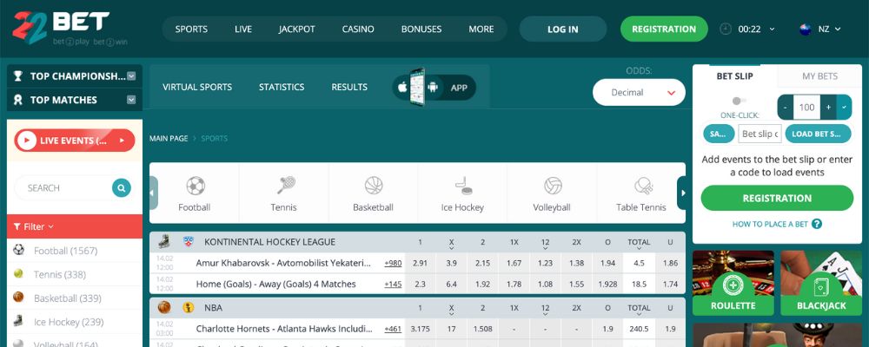This screenshot has height=347, width=869.
Task: Click the football icon in sidebar list
Action: click(19, 250)
